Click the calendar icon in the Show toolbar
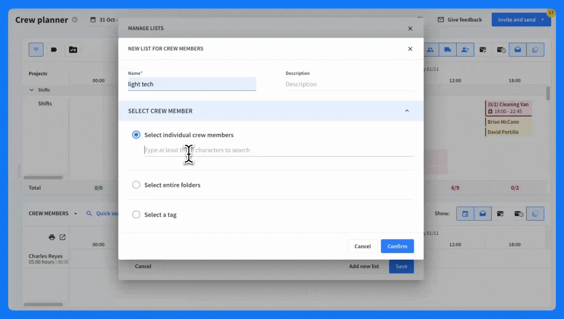The width and height of the screenshot is (564, 319). click(x=465, y=214)
